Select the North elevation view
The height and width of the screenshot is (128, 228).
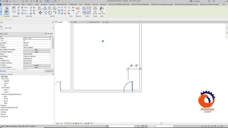pos(6,99)
